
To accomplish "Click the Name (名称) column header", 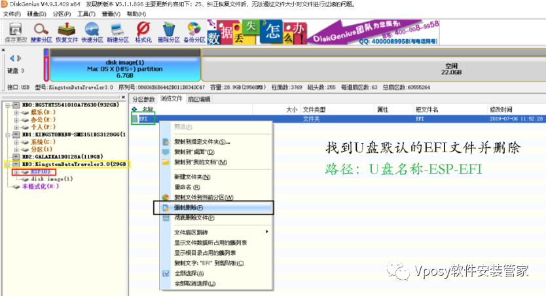I will point(148,110).
